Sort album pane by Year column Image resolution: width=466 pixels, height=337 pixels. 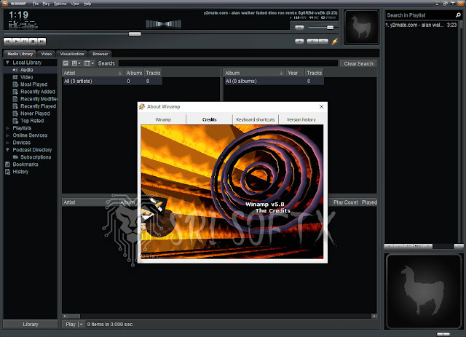pyautogui.click(x=295, y=73)
